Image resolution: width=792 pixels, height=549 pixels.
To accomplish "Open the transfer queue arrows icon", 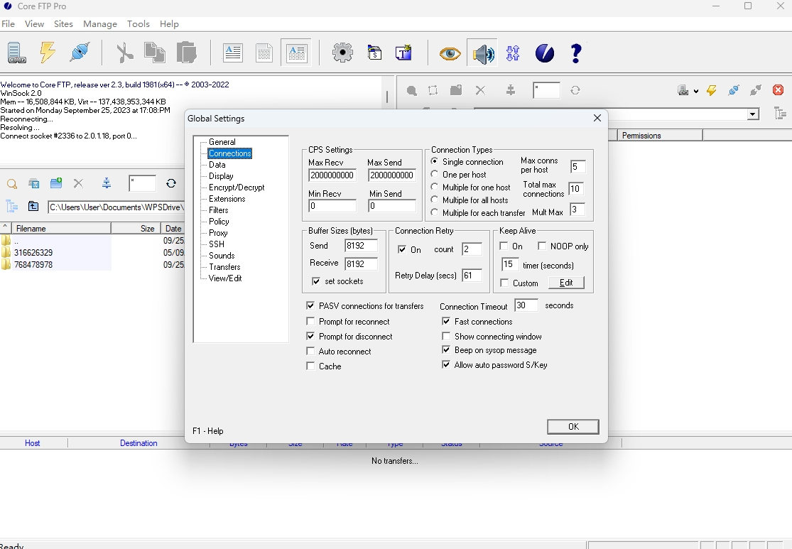I will [x=513, y=52].
